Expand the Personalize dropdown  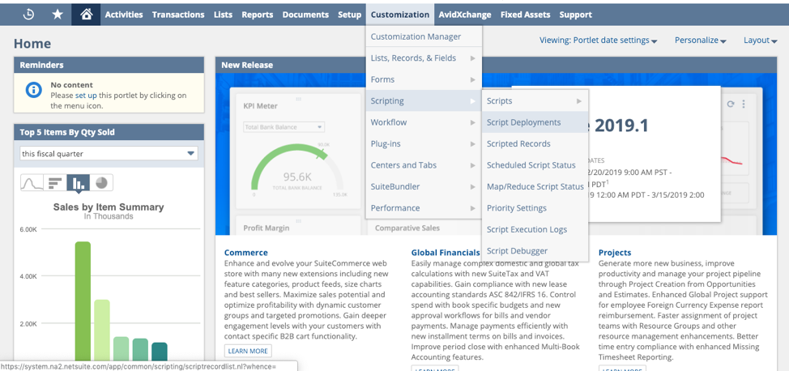(700, 41)
